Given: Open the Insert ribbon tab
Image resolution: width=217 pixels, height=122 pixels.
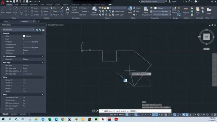Looking at the screenshot, I should [16, 4].
